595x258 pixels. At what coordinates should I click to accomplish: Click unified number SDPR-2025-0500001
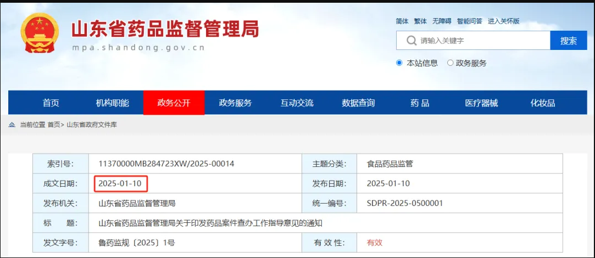coord(405,203)
